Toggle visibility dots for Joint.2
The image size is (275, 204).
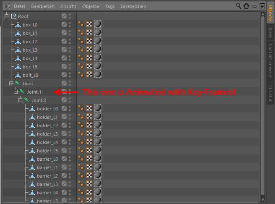pyautogui.click(x=70, y=100)
